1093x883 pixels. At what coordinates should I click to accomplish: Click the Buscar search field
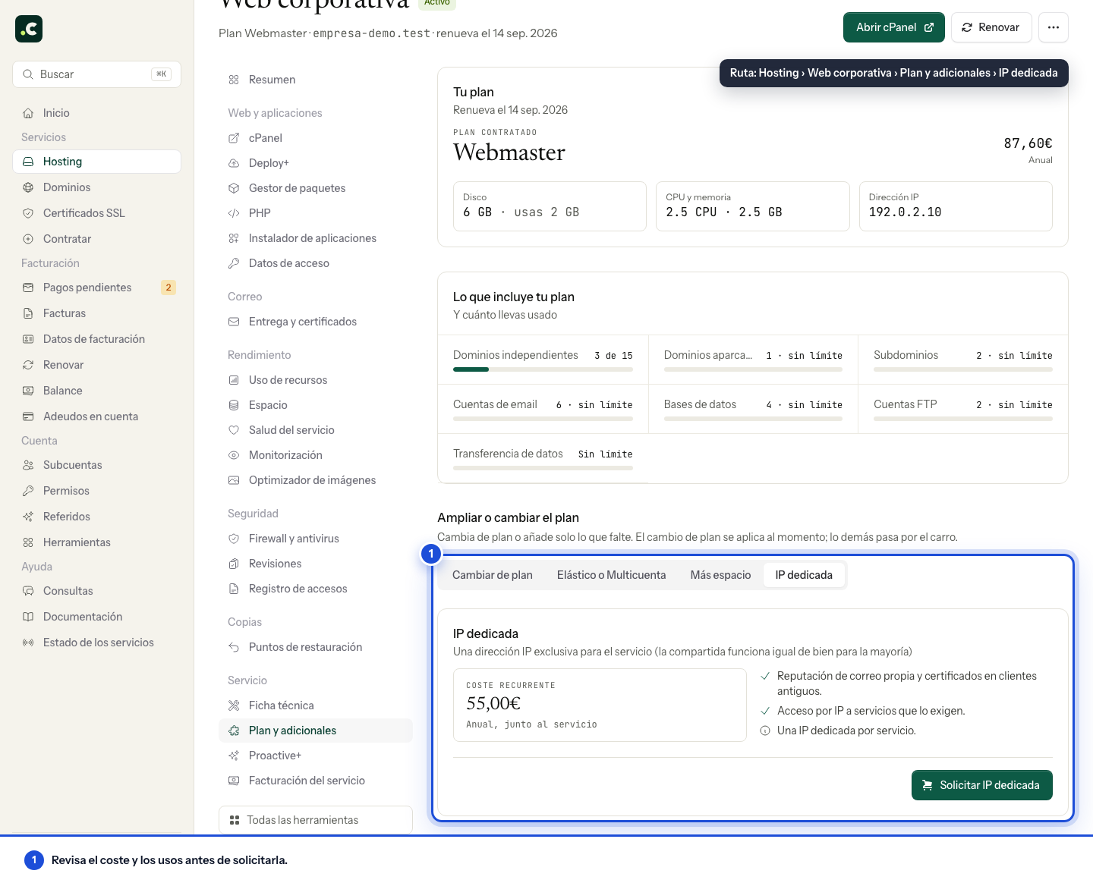point(97,74)
